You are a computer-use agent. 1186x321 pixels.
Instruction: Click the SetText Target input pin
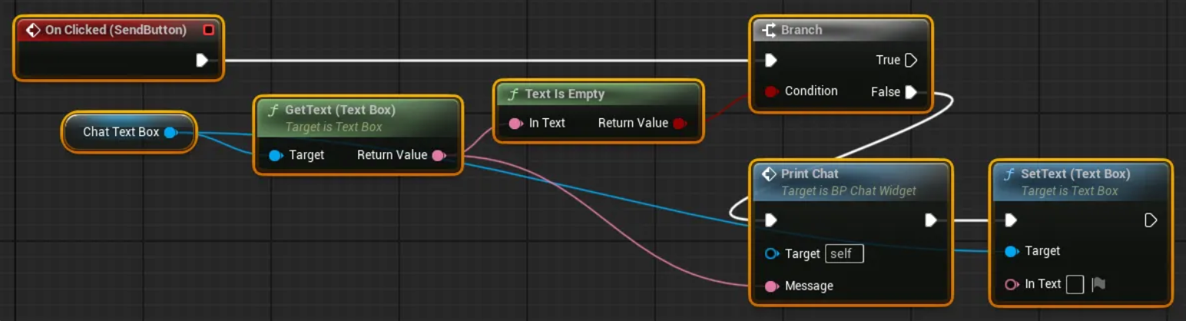click(1012, 251)
